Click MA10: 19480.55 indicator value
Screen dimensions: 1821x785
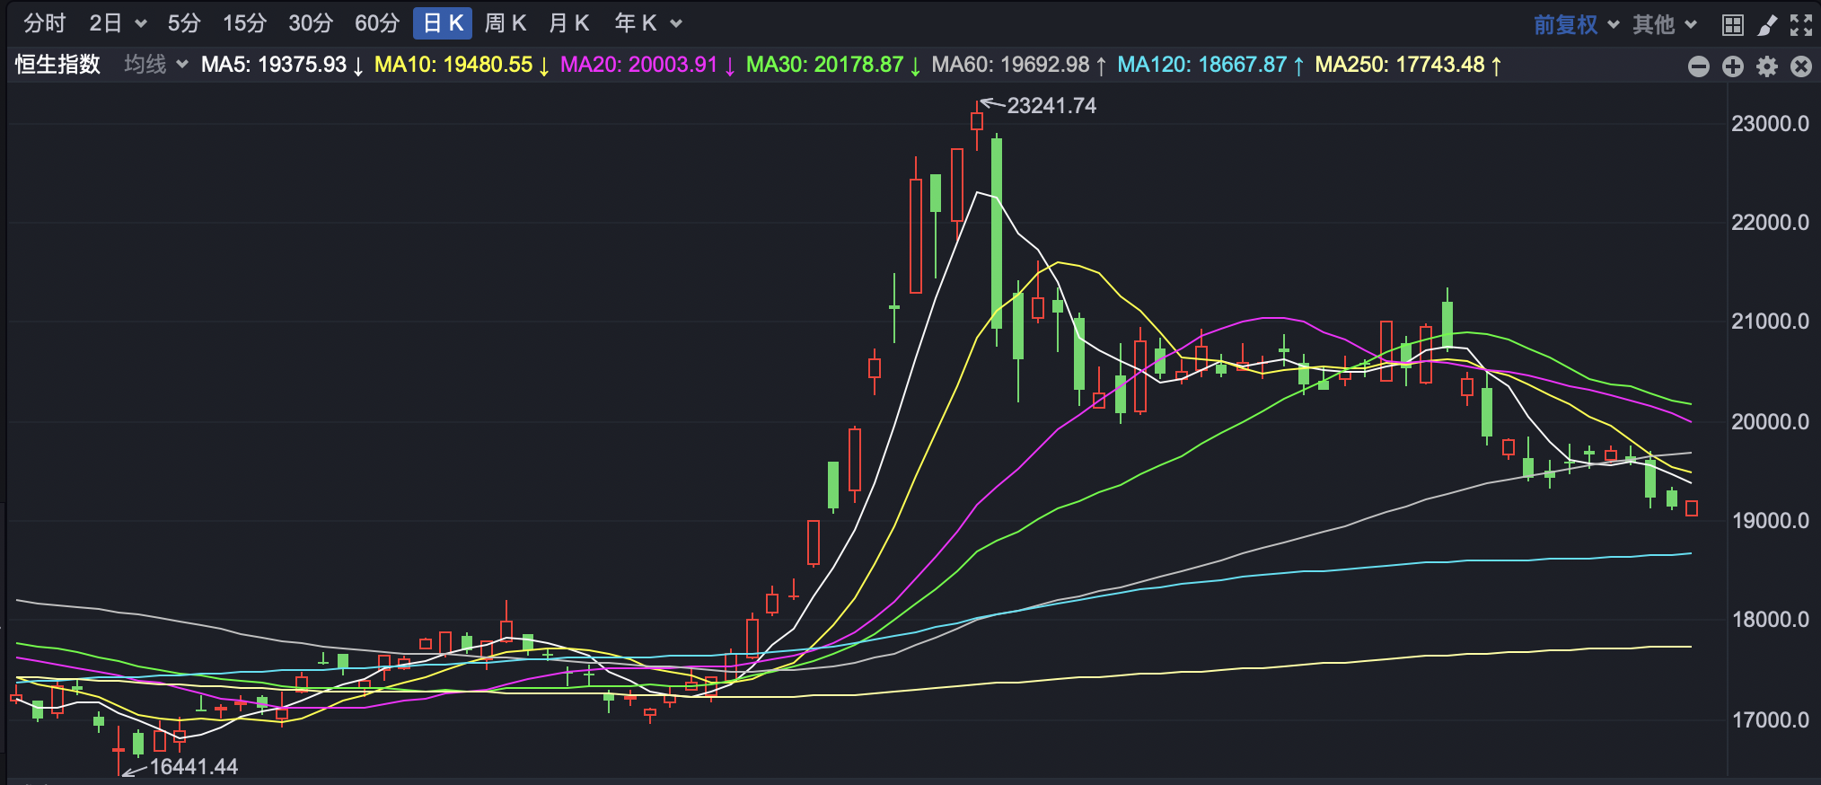(462, 65)
